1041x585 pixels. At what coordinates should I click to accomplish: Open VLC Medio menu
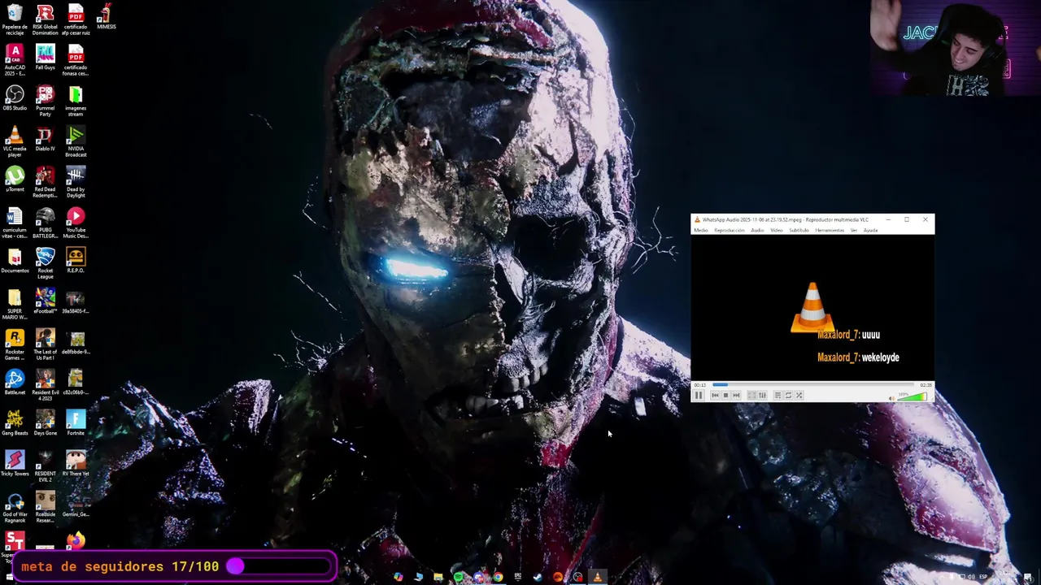click(x=701, y=230)
